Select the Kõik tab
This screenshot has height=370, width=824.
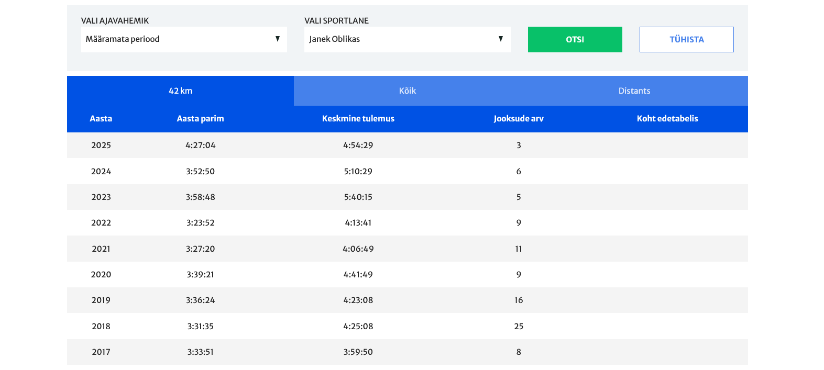[x=407, y=91]
